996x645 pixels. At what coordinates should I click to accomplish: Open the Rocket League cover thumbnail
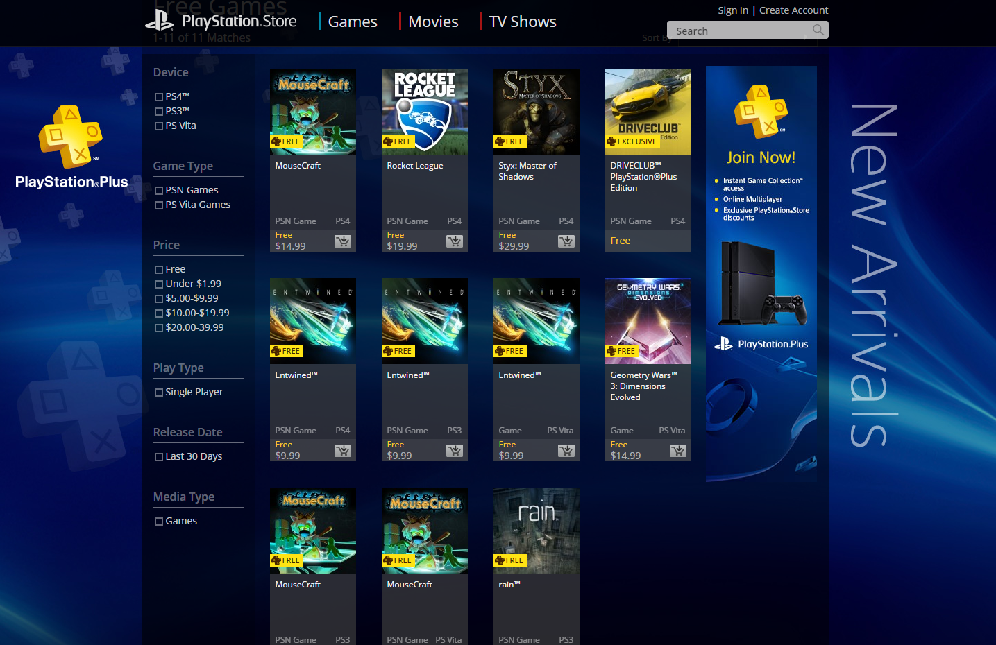(x=425, y=112)
